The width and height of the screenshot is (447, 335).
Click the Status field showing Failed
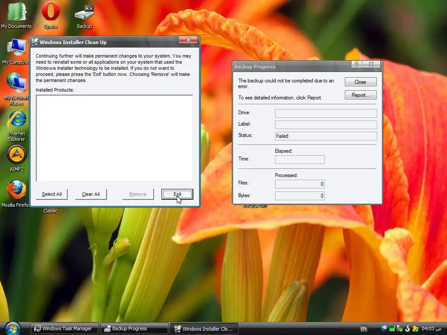coord(326,136)
